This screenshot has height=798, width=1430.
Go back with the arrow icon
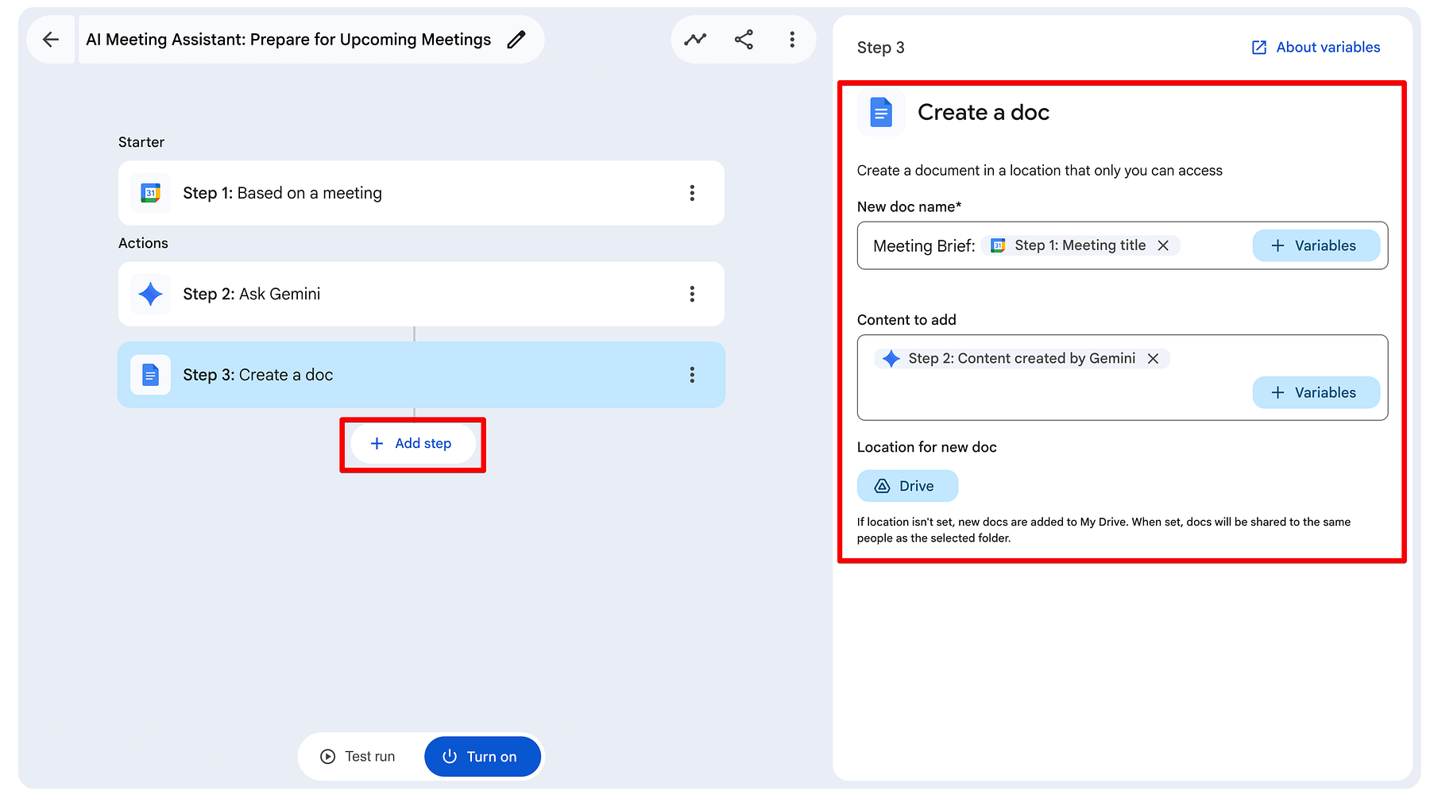51,40
